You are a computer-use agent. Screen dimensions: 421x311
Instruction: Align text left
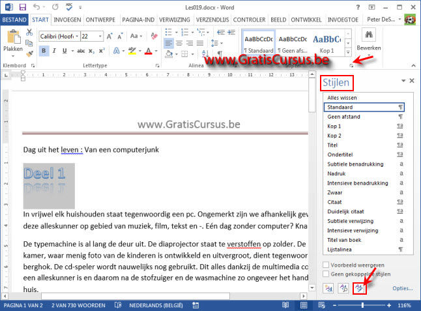[x=169, y=43]
